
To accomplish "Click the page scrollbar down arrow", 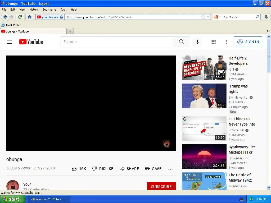I will [269, 188].
